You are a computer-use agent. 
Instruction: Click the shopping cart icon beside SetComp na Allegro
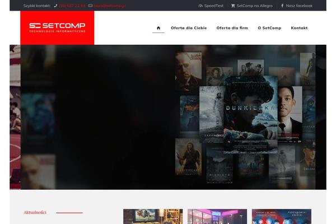(233, 6)
